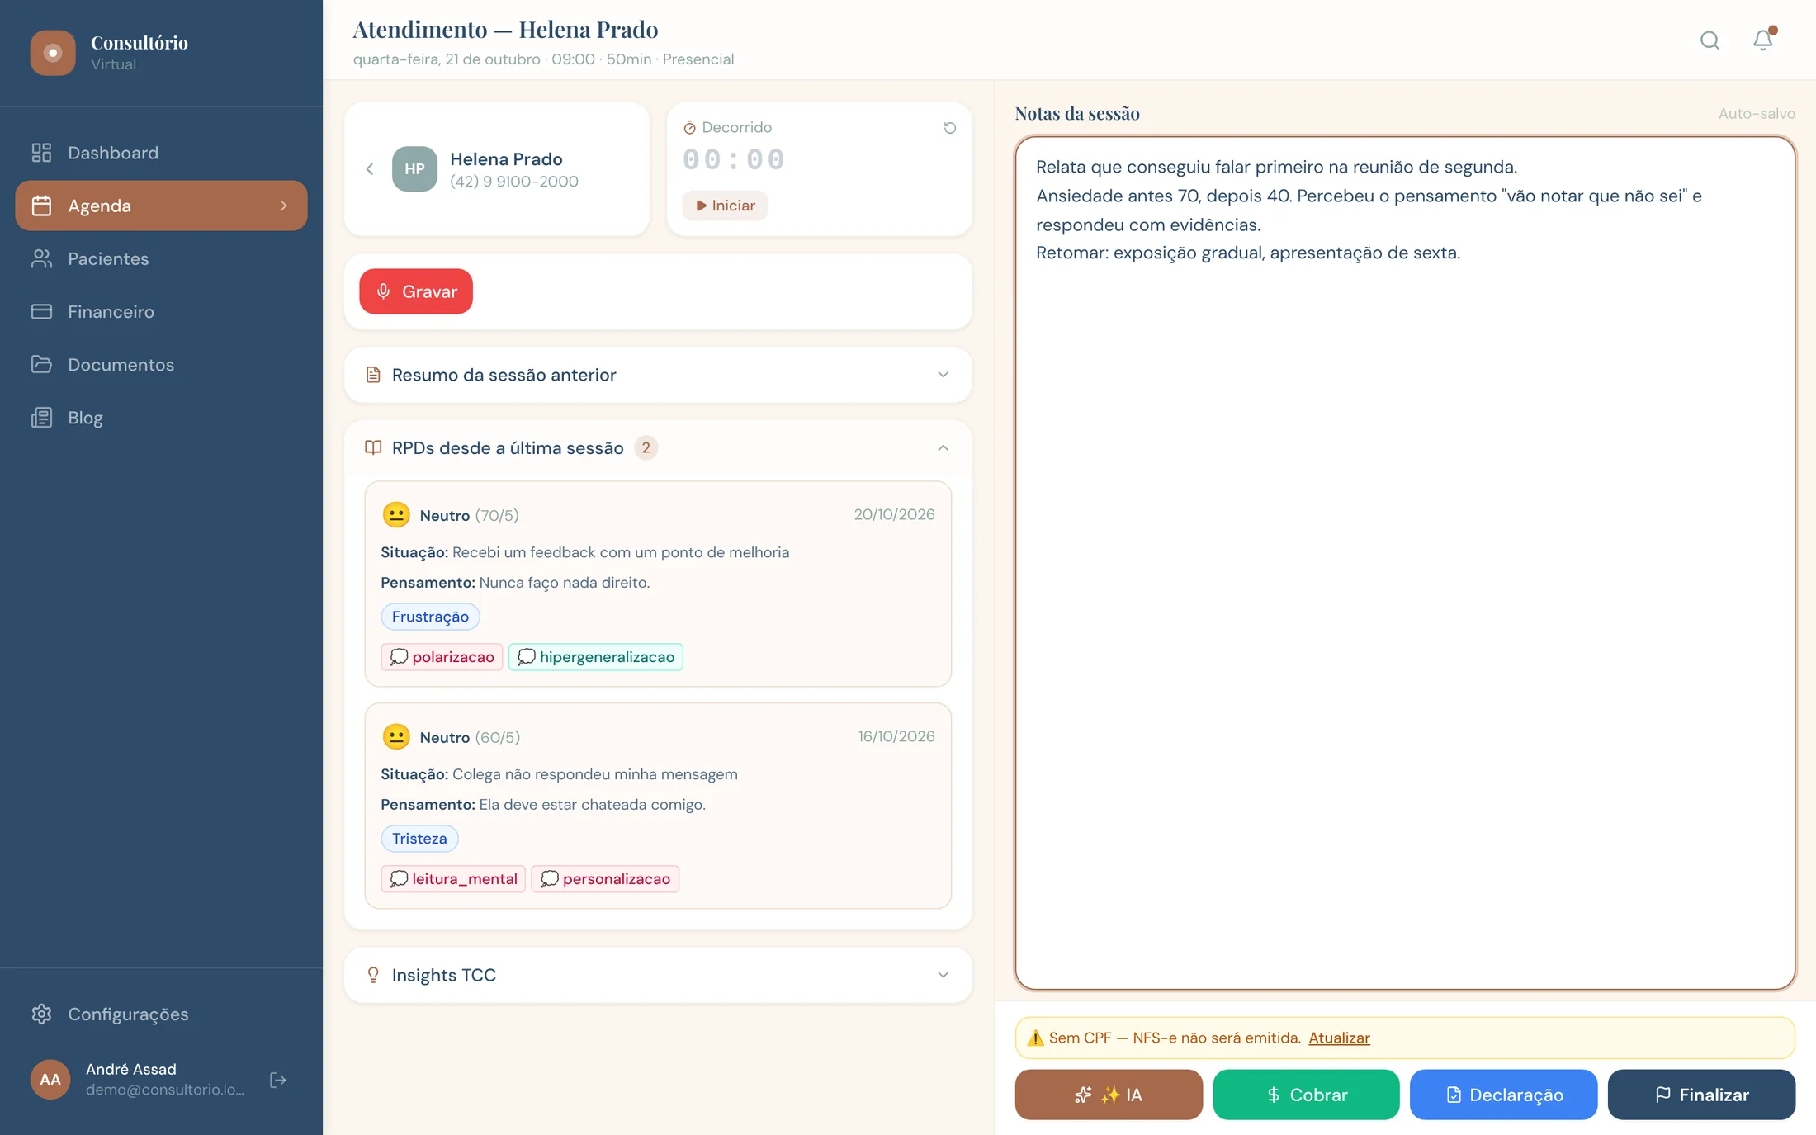The width and height of the screenshot is (1816, 1135).
Task: Collapse RPDs desde a última sessão
Action: pos(943,447)
